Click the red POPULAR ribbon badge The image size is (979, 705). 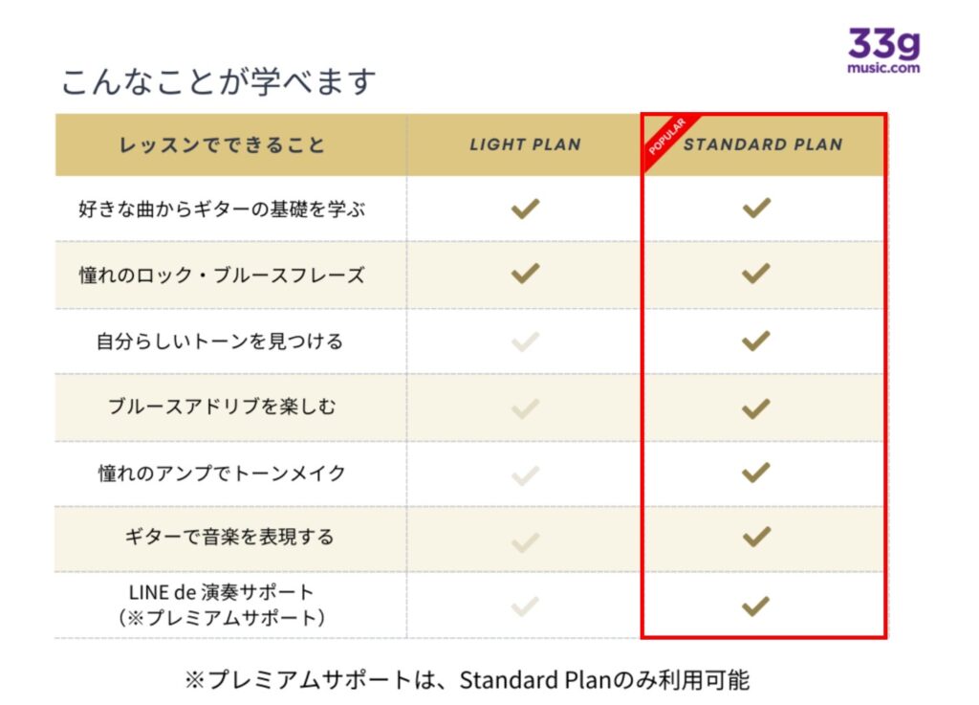pyautogui.click(x=667, y=138)
